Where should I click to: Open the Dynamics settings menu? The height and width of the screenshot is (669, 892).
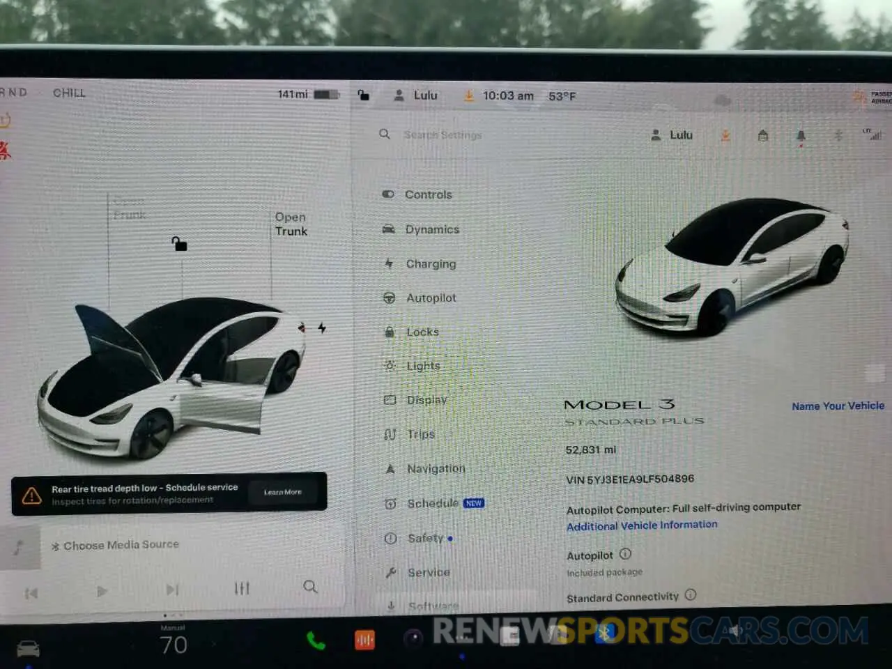(421, 229)
